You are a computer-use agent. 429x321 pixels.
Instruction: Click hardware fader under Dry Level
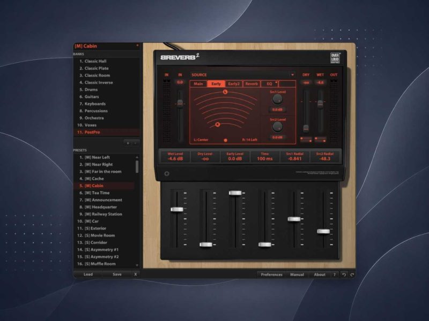click(206, 244)
